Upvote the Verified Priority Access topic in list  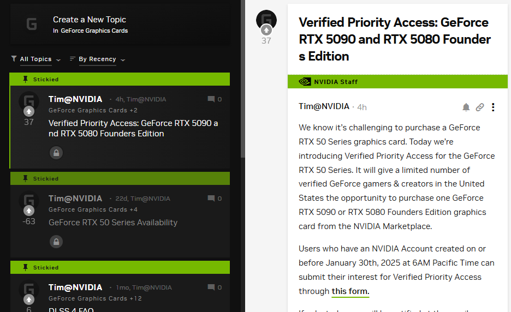click(x=29, y=111)
